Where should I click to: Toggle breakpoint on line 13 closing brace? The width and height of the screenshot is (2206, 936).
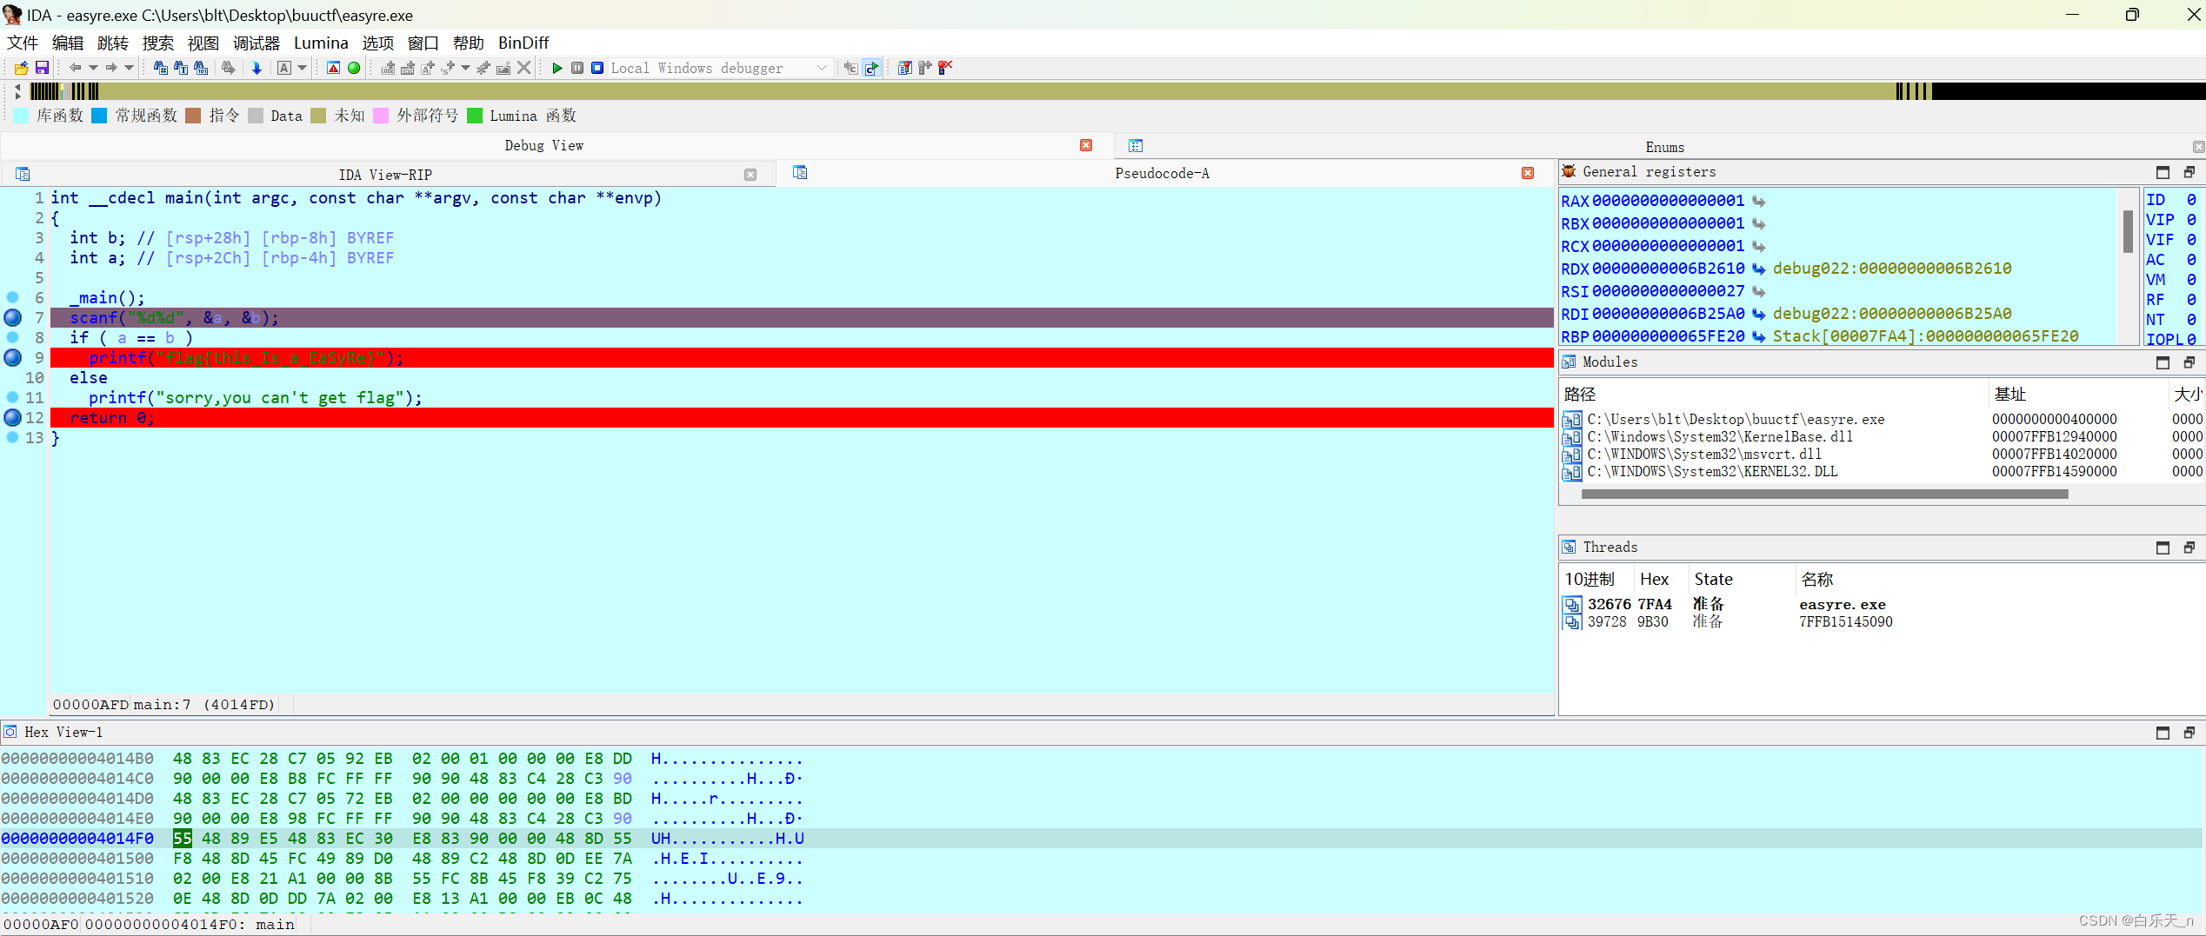(13, 437)
